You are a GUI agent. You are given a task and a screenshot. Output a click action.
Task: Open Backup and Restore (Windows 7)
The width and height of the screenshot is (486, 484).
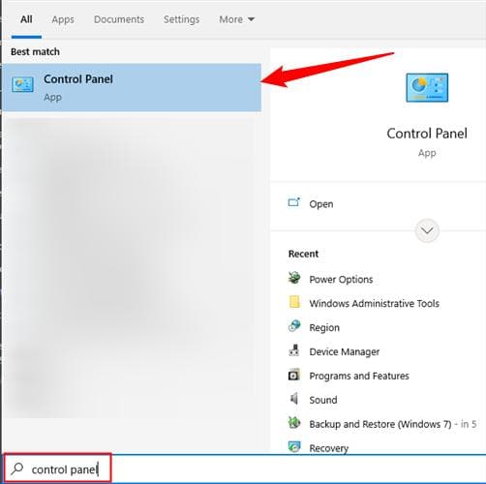(x=380, y=424)
